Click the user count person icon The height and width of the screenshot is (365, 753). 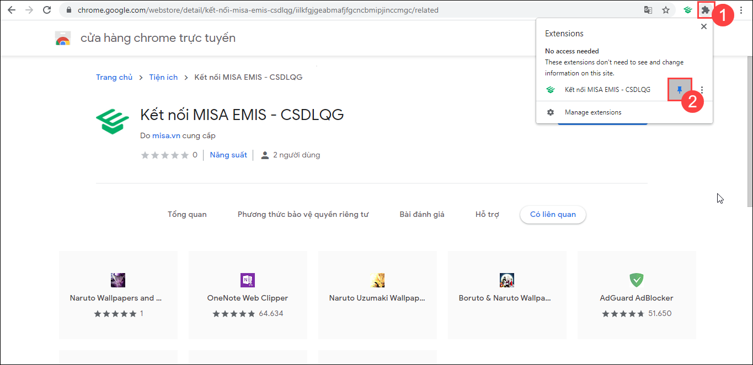click(x=265, y=155)
